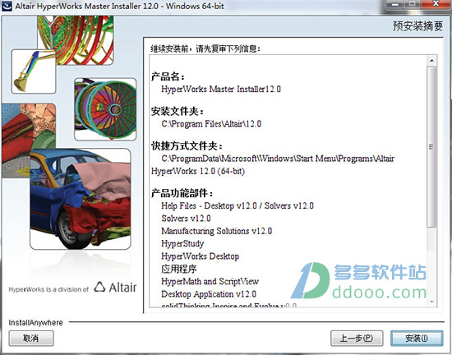Click the '产品功能部件:' heading
452x355 pixels.
click(182, 193)
